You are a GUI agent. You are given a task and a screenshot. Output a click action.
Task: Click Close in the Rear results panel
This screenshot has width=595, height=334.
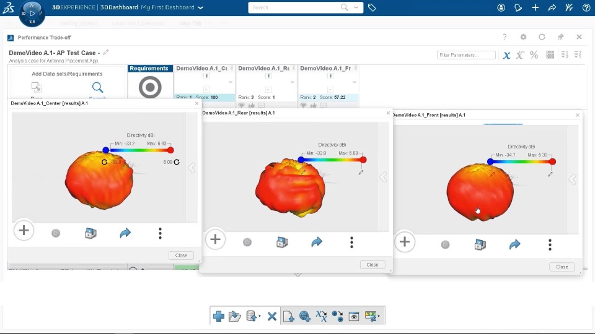372,265
